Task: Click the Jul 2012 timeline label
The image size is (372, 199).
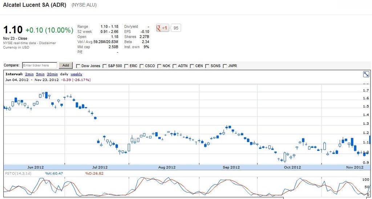Action: (x=100, y=167)
